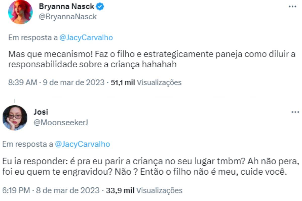
Task: View the 51,1 mil Visualizações count
Action: (146, 82)
